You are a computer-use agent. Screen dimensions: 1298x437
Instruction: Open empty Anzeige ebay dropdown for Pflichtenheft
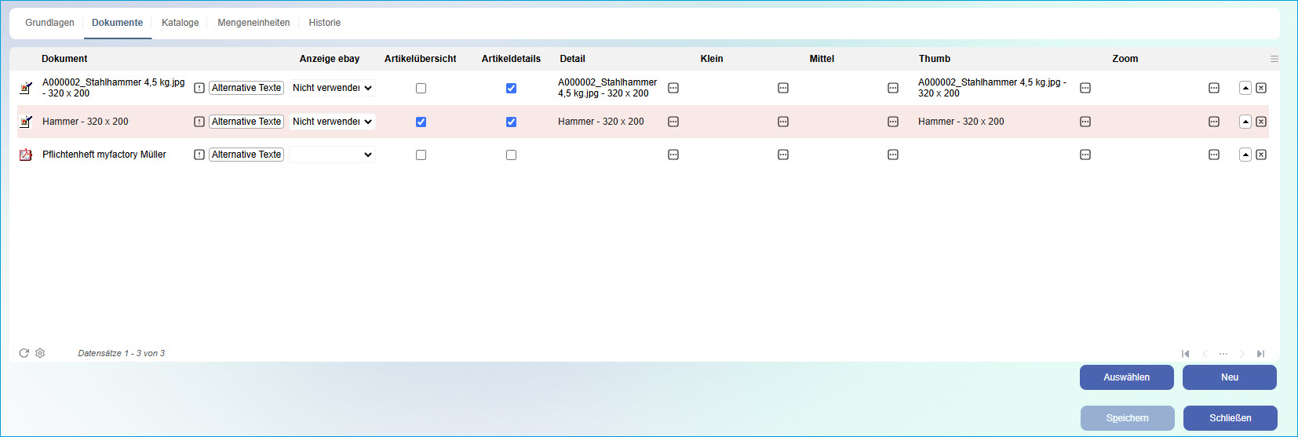pyautogui.click(x=332, y=155)
